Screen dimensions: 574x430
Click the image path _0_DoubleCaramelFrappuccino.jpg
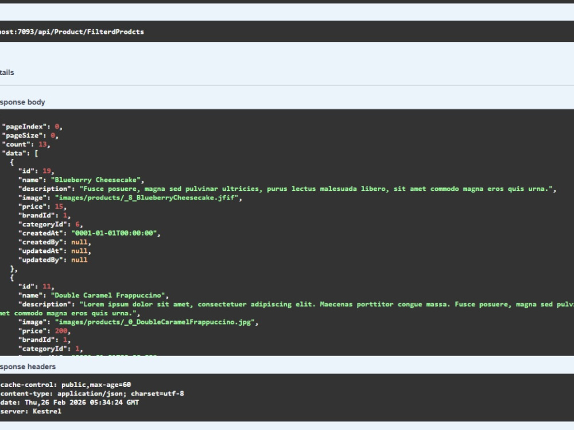click(154, 322)
